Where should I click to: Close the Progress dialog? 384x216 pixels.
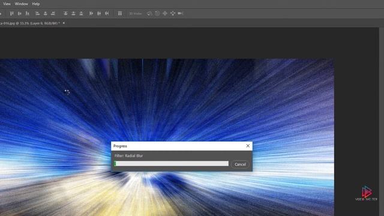248,146
